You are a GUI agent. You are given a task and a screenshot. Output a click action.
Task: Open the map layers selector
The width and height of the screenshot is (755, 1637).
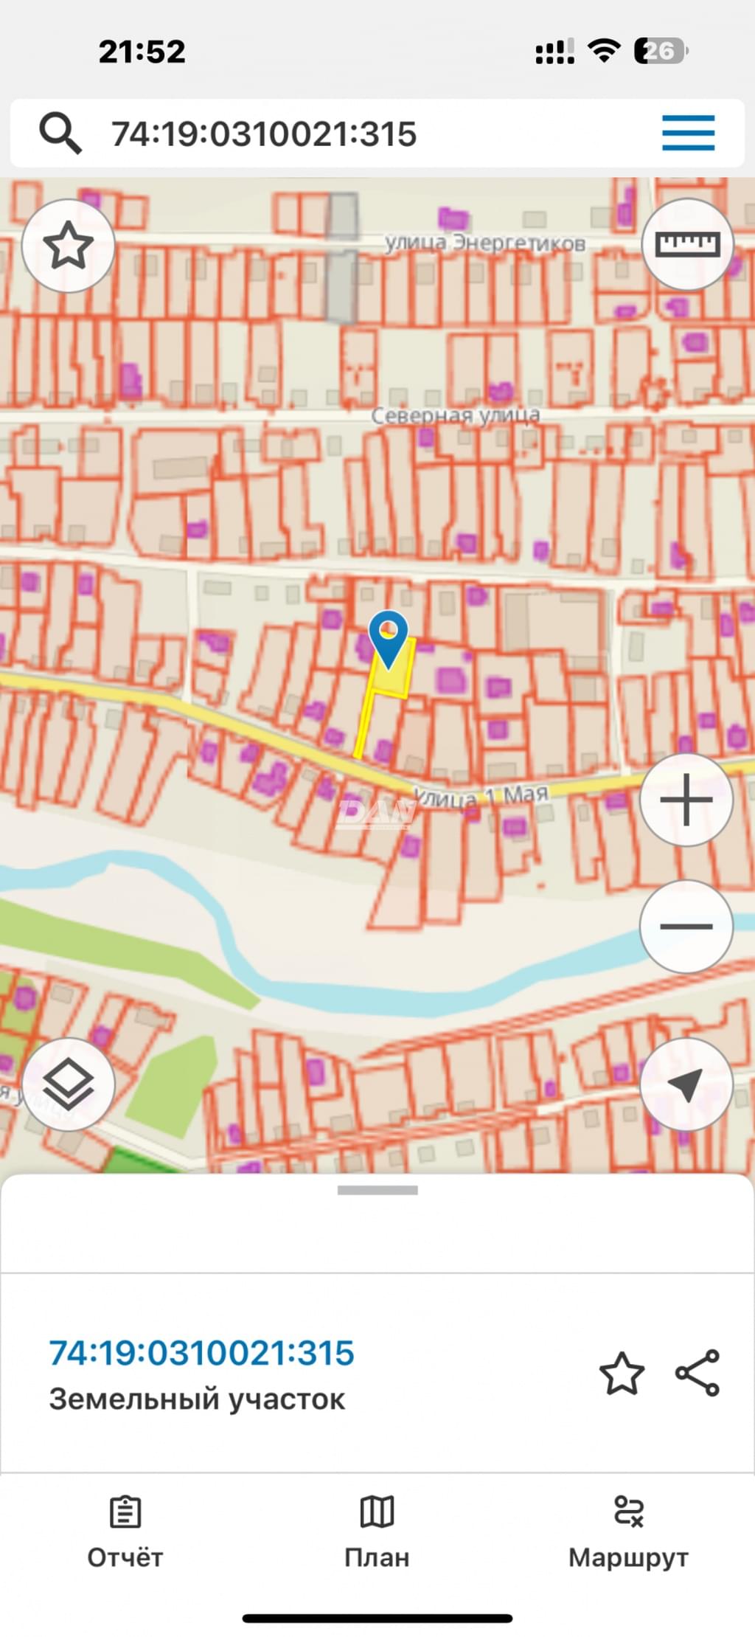pyautogui.click(x=68, y=1084)
